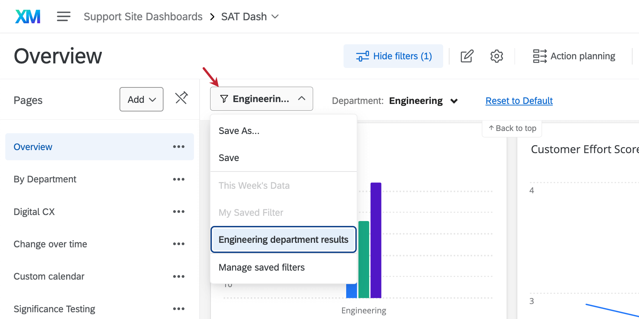Click the XM logo
The height and width of the screenshot is (319, 639).
tap(27, 16)
